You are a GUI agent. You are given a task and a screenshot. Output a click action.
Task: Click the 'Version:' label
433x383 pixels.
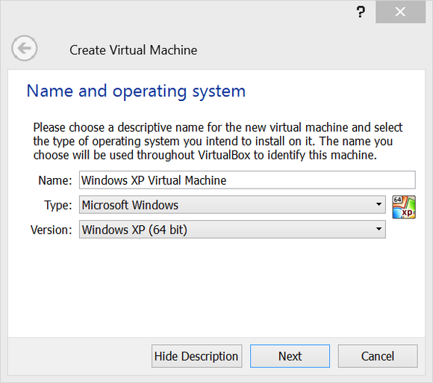(x=51, y=230)
